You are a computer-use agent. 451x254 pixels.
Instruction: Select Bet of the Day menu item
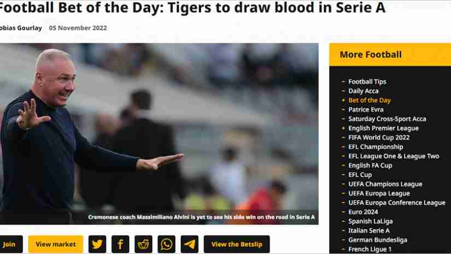[370, 101]
